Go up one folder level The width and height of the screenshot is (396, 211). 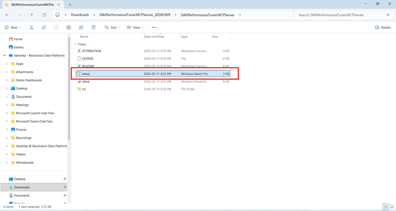[31, 15]
